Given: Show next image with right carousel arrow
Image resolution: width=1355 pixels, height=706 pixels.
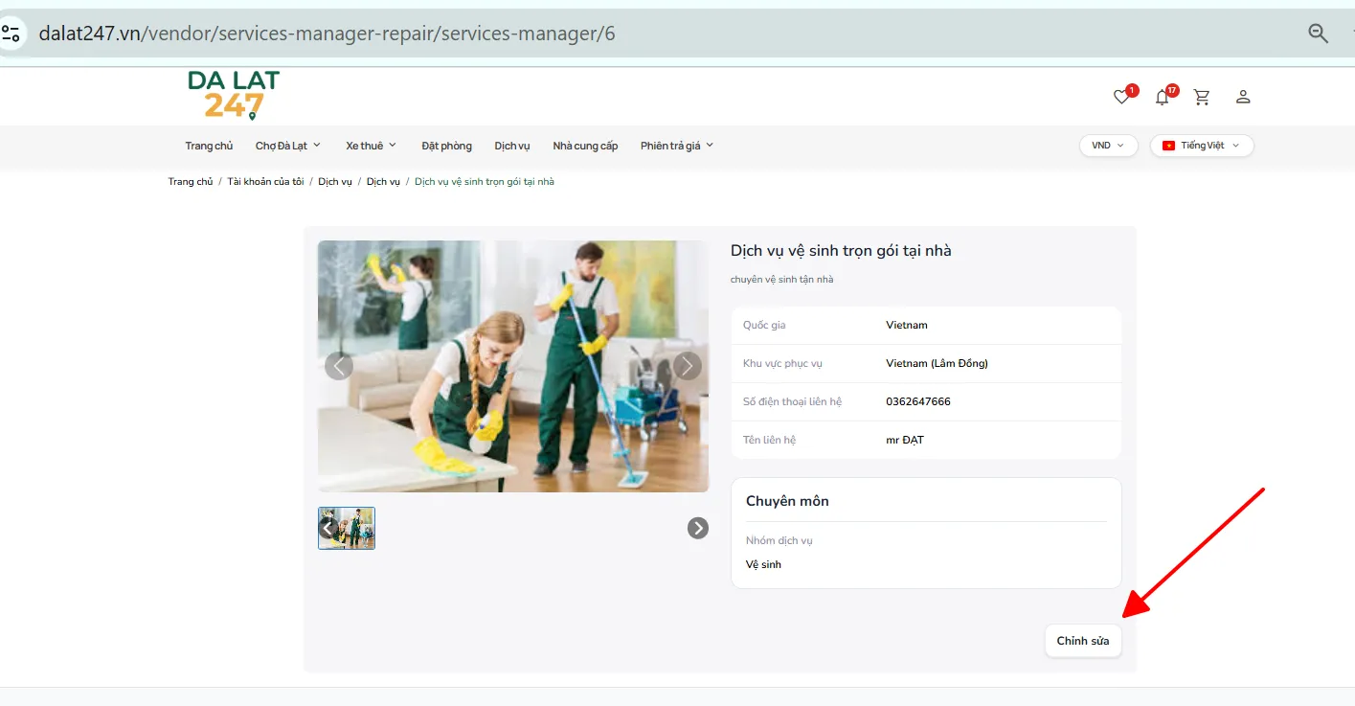Looking at the screenshot, I should (688, 366).
